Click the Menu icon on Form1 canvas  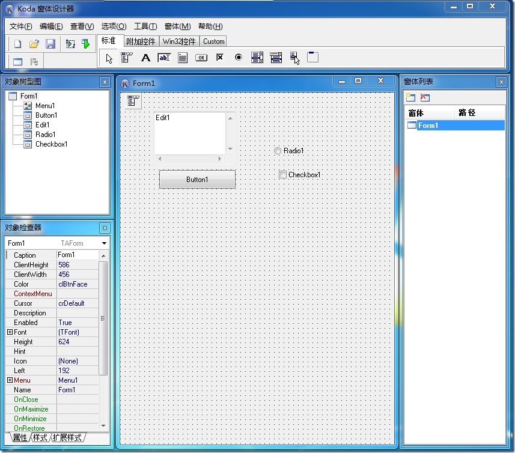point(133,100)
